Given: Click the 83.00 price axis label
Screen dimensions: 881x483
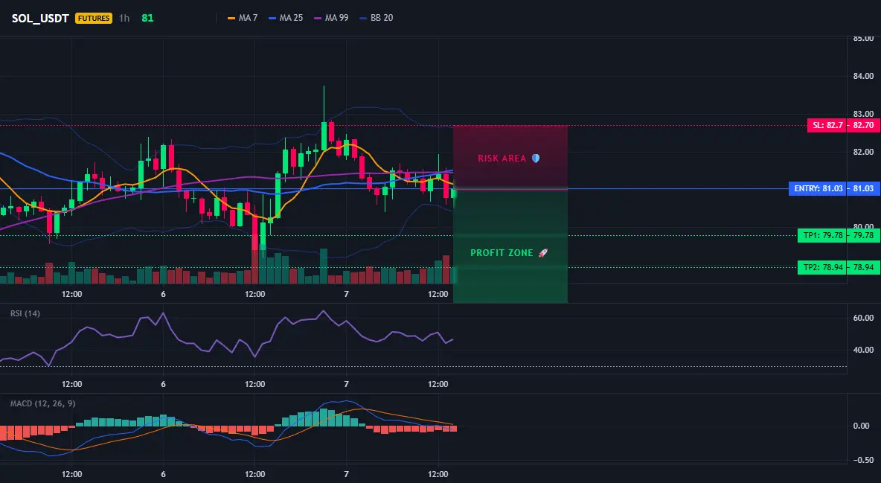Looking at the screenshot, I should click(x=863, y=114).
